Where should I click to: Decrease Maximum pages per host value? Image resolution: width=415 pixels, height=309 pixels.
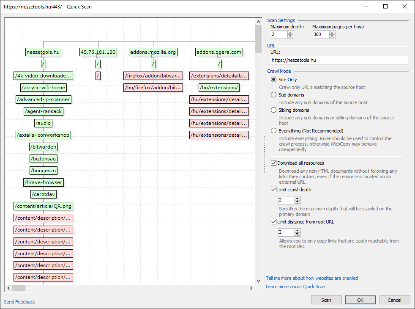point(332,37)
